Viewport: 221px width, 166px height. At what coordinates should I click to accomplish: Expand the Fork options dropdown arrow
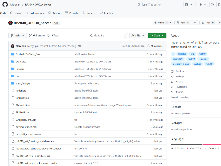(x=195, y=22)
